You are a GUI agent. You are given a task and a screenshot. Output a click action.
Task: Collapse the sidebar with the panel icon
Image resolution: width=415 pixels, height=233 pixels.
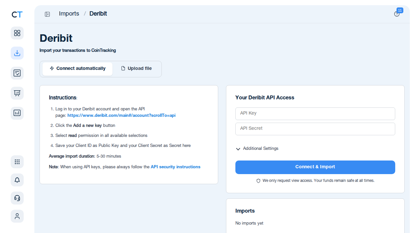tap(47, 14)
